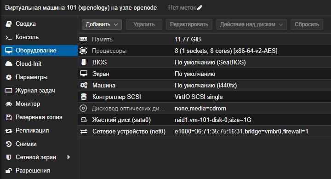Image resolution: width=331 pixels, height=179 pixels.
Task: Select the BIOS chip icon
Action: coord(84,62)
